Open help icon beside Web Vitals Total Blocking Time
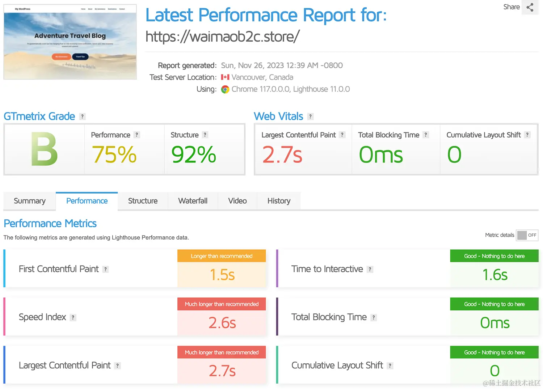Image resolution: width=543 pixels, height=389 pixels. 426,135
